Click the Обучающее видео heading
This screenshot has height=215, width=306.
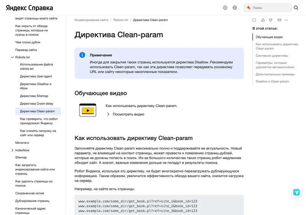(x=101, y=93)
